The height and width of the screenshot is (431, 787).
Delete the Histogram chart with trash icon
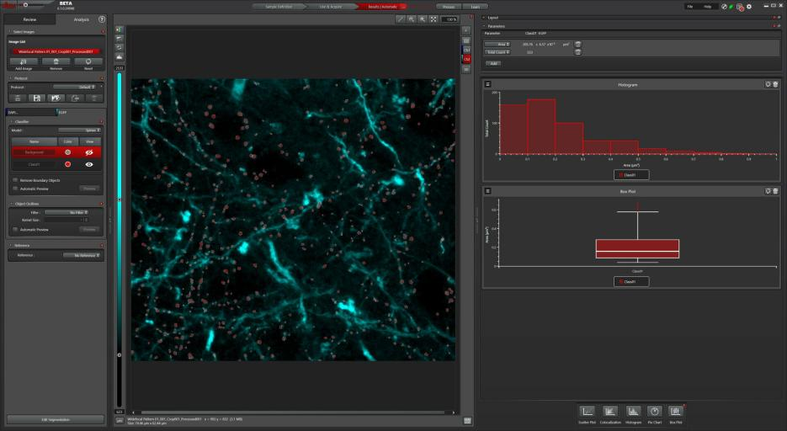pos(775,84)
